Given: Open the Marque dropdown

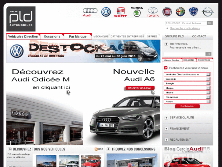Looking at the screenshot, I should pyautogui.click(x=187, y=88).
